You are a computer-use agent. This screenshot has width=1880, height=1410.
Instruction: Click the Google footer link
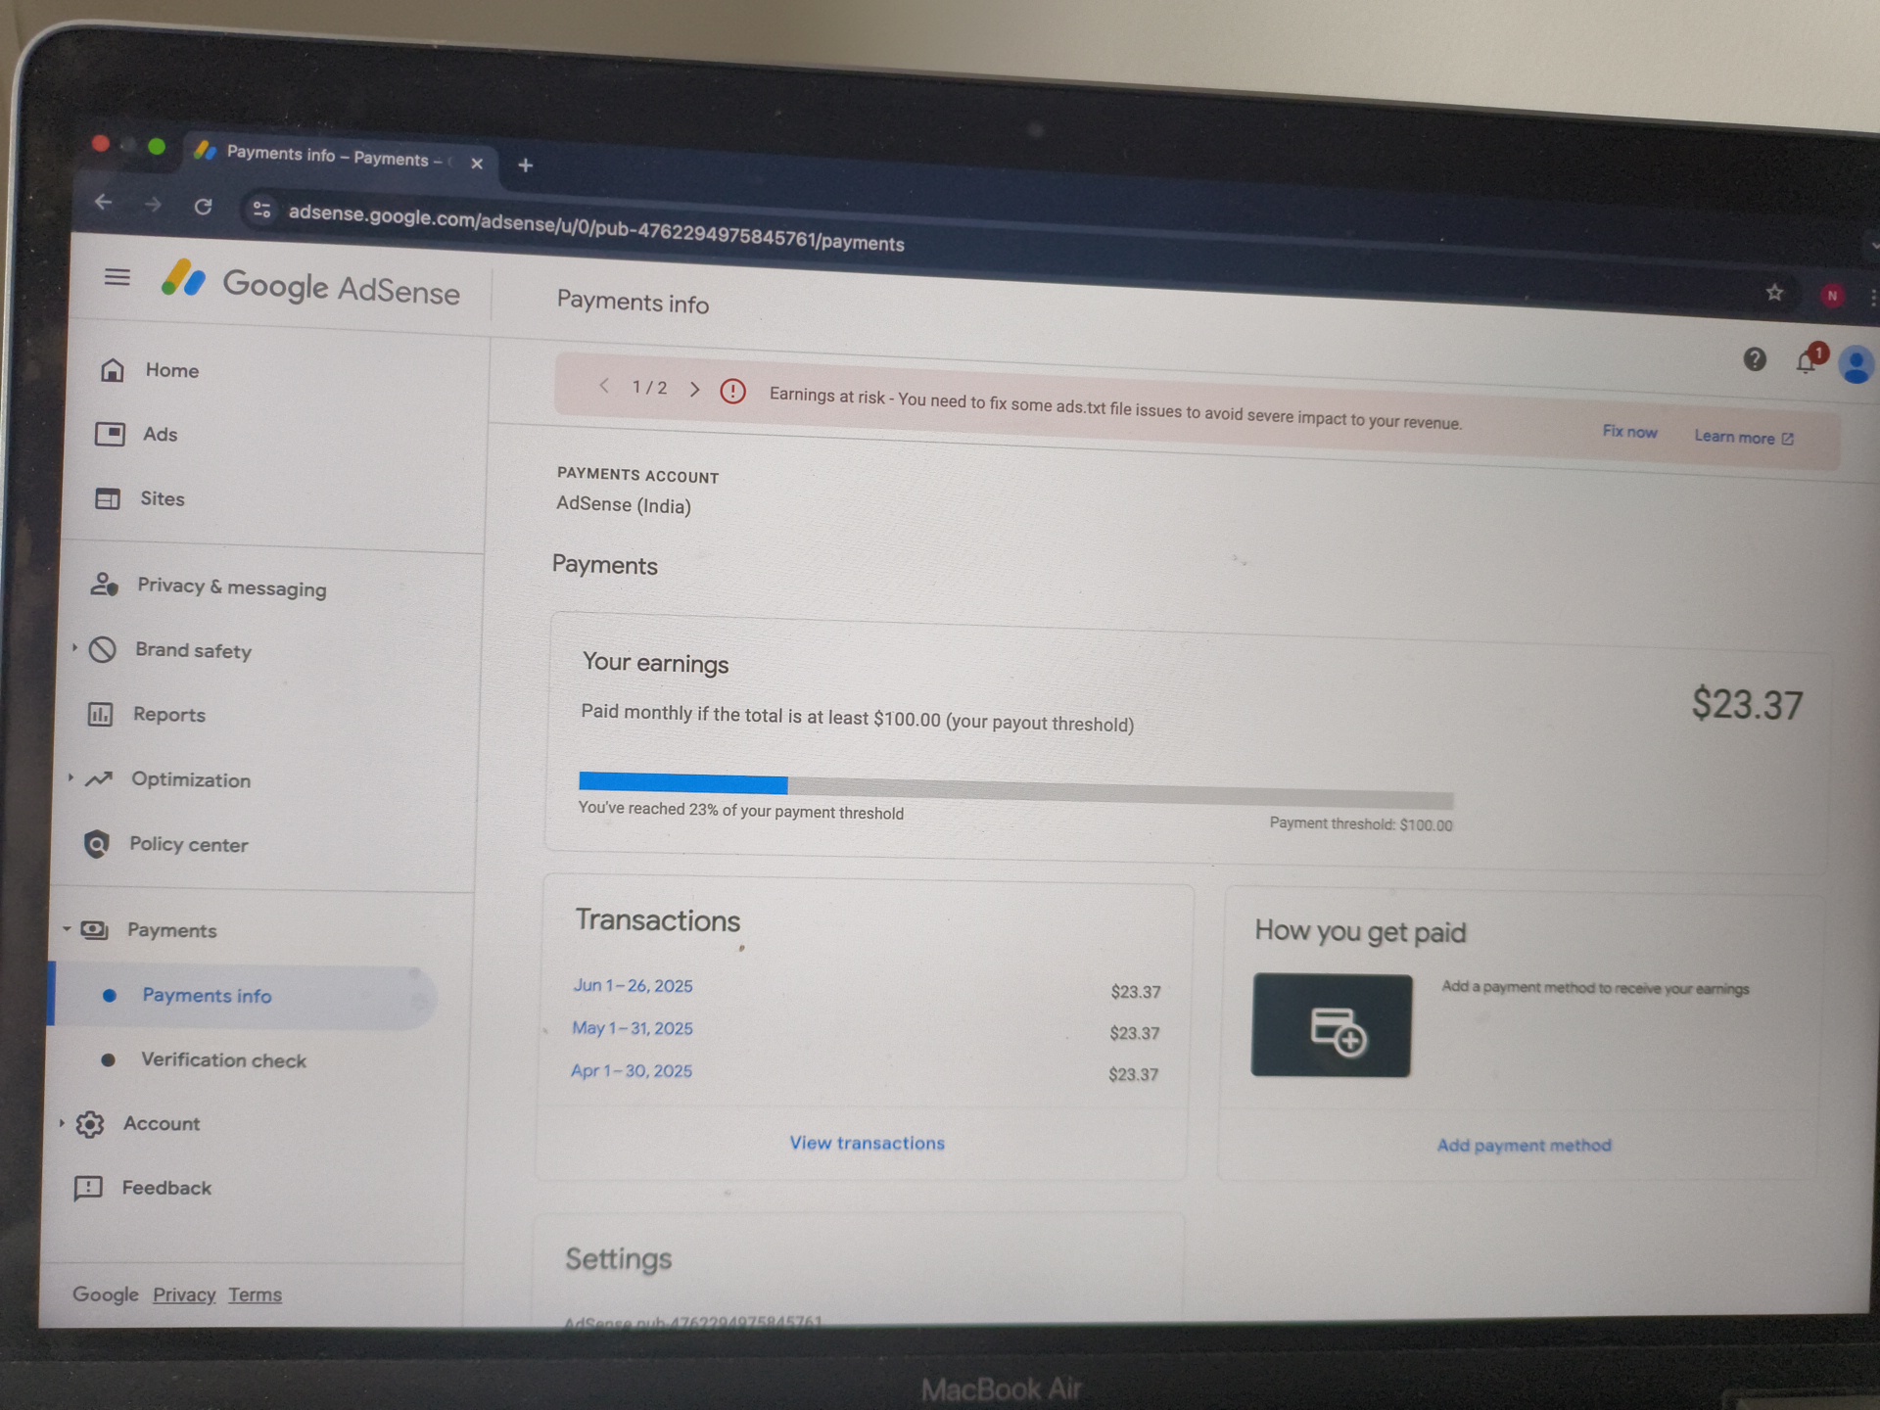[x=106, y=1294]
